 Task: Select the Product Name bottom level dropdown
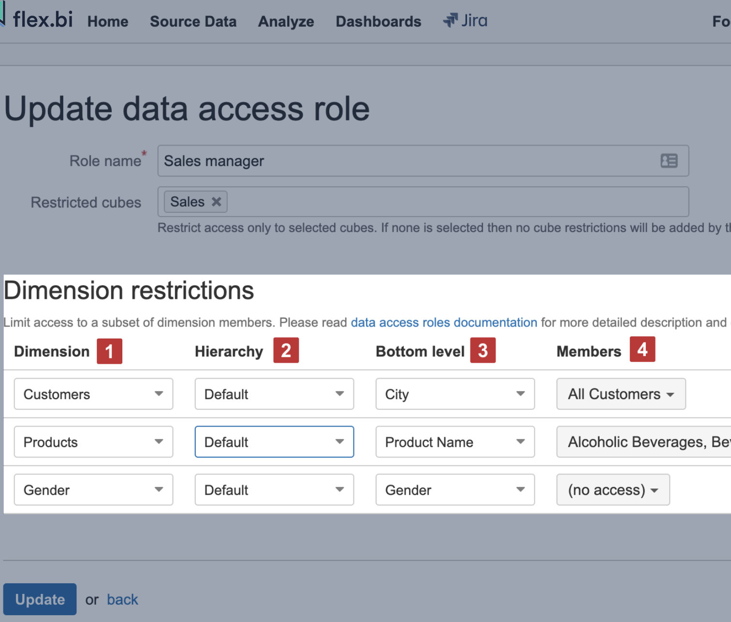455,442
